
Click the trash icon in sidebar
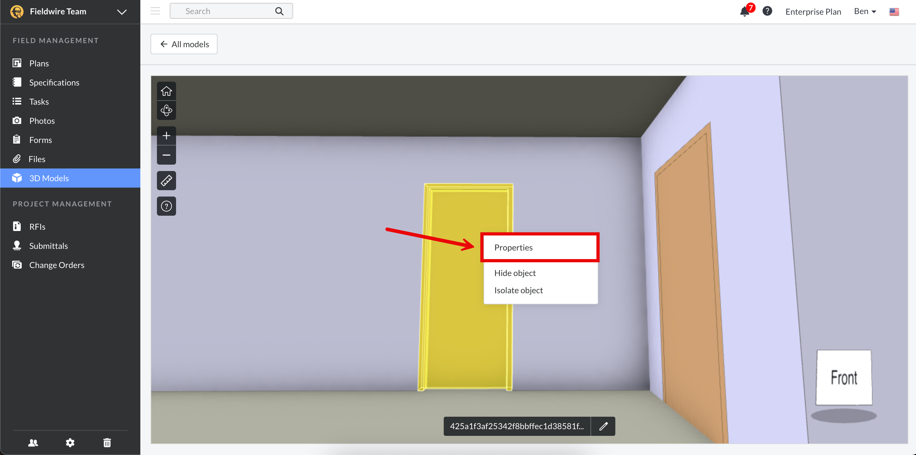coord(107,443)
